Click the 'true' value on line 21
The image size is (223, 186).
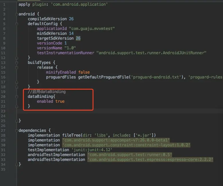point(60,101)
